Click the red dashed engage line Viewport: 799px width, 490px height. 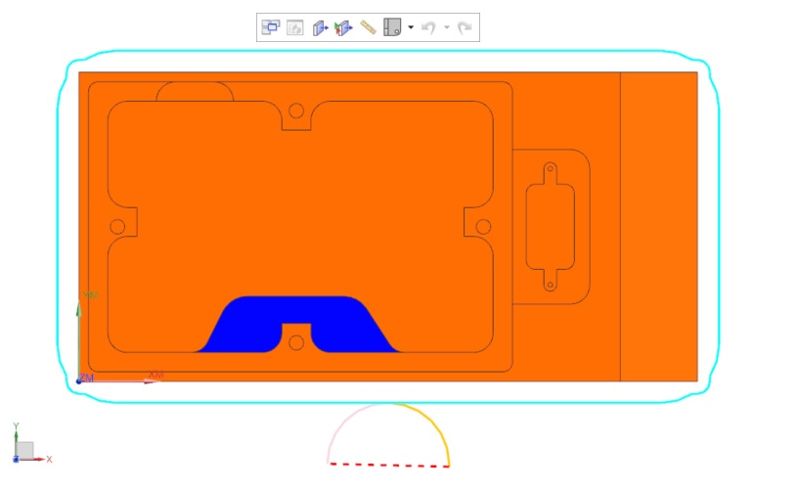click(x=390, y=465)
